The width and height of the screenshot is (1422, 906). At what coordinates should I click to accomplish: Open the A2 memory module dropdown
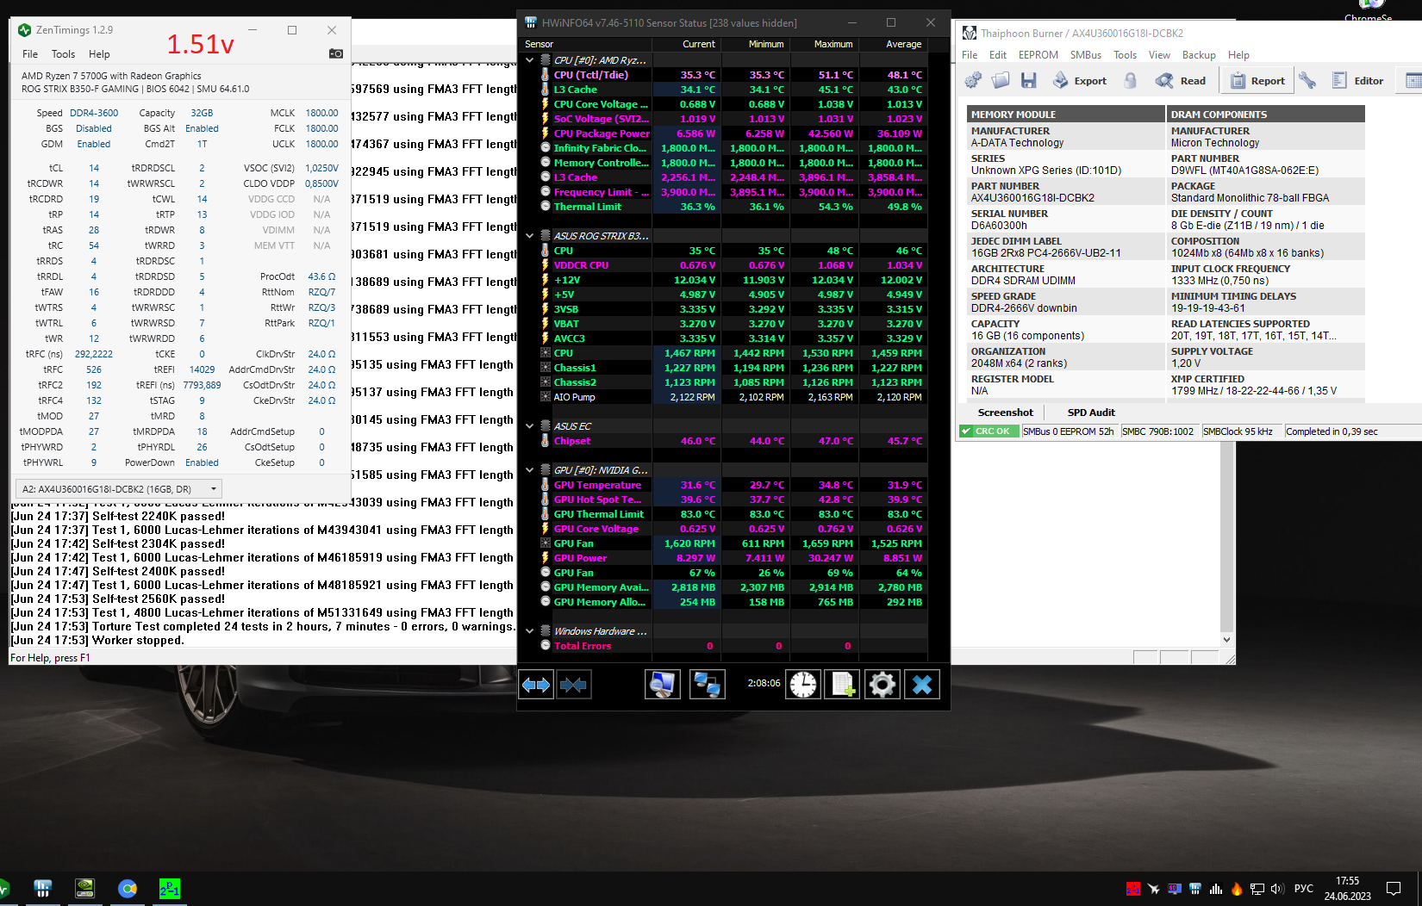click(119, 489)
